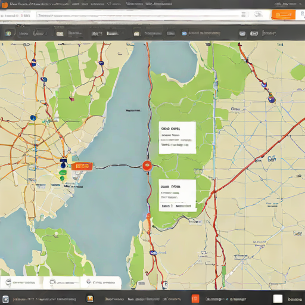Open the lower white info popup on map
Image resolution: width=305 pixels, height=305 pixels.
178,195
